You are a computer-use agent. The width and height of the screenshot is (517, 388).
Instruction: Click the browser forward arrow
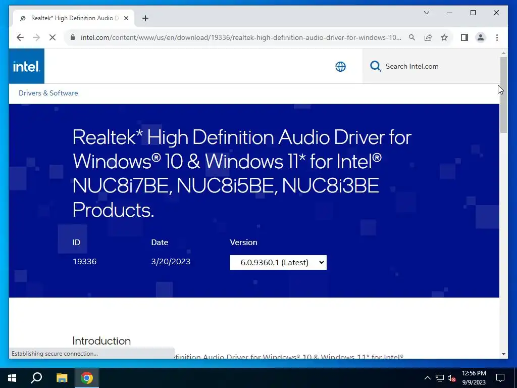[36, 37]
